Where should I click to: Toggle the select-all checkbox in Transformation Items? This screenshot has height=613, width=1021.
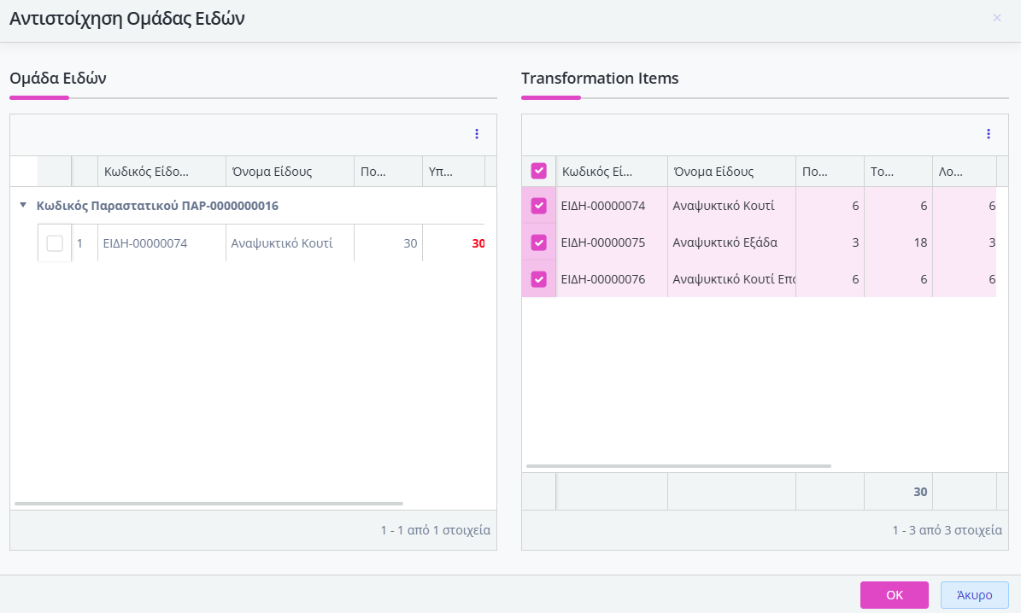coord(539,171)
